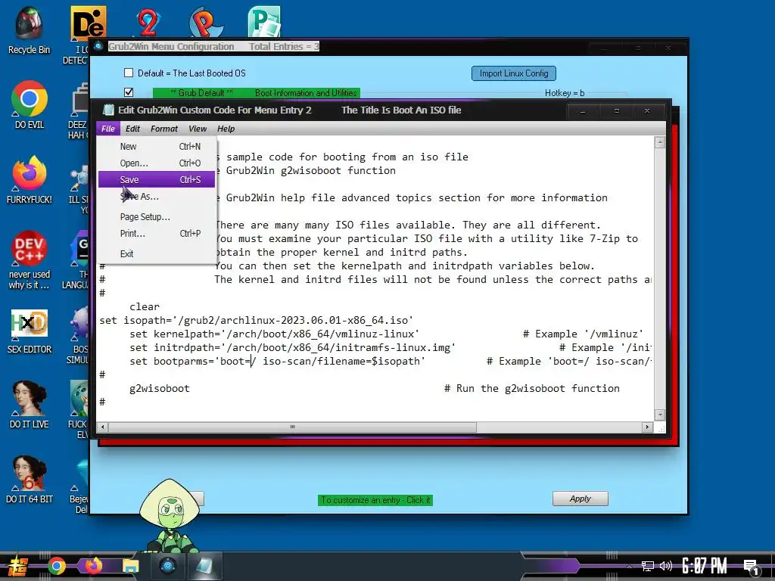The width and height of the screenshot is (775, 581).
Task: Open the DO IT LIVE desktop icon
Action: click(x=29, y=404)
